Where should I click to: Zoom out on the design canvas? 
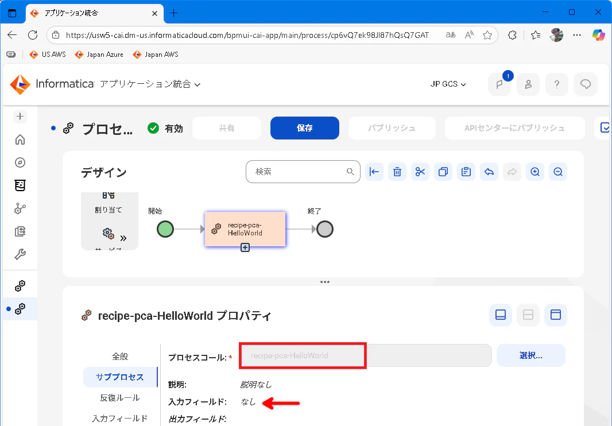[558, 172]
